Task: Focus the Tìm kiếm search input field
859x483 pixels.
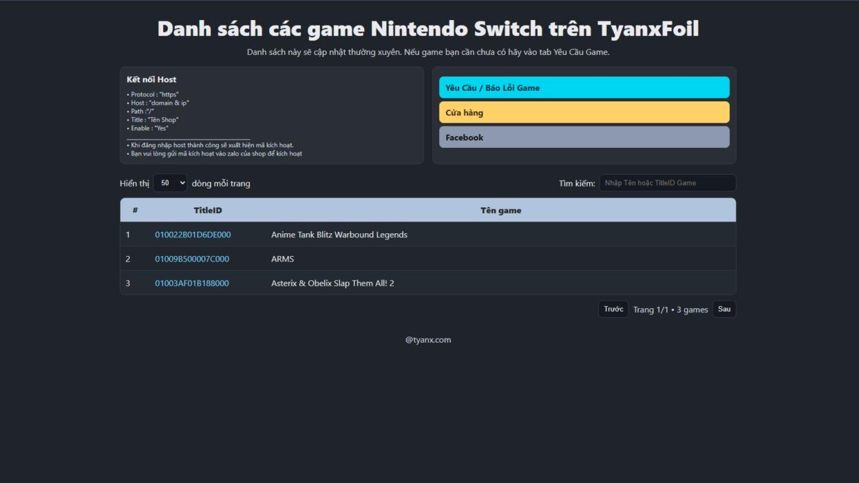Action: pos(667,183)
